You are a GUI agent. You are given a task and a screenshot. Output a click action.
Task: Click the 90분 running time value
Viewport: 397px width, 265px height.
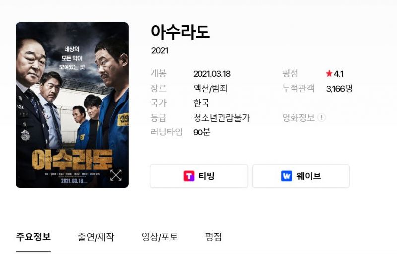coord(201,132)
